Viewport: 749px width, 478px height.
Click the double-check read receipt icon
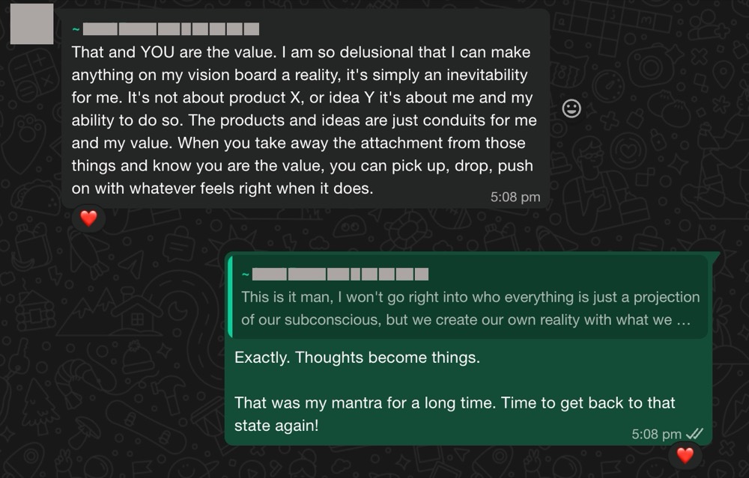694,434
